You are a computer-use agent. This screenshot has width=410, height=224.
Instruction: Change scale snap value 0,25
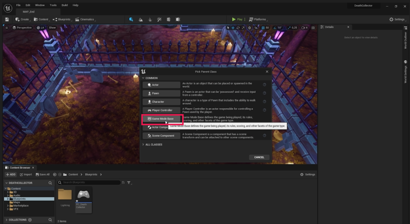click(x=294, y=28)
